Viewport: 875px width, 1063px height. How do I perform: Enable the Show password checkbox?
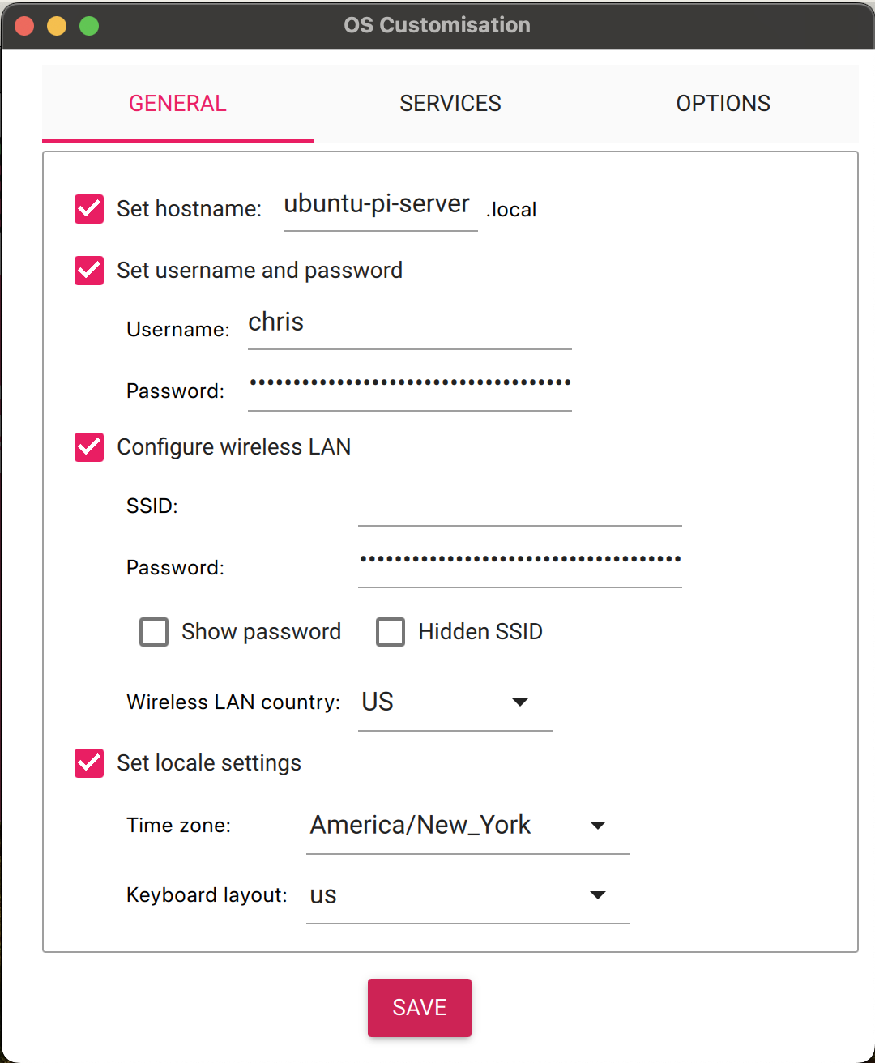(154, 632)
